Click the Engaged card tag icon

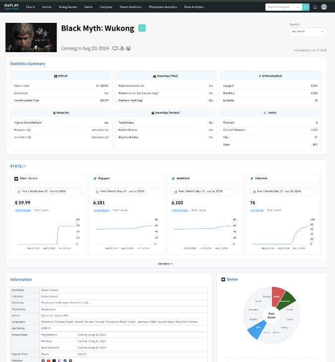[x=95, y=179]
